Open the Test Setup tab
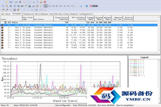Screen dimensions: 161x107 6,14
